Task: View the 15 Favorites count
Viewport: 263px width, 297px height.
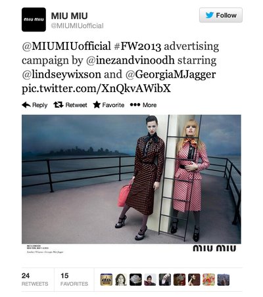Action: click(74, 279)
